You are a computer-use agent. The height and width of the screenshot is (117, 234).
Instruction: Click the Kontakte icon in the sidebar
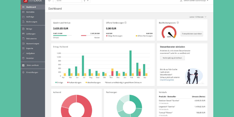click(23, 12)
